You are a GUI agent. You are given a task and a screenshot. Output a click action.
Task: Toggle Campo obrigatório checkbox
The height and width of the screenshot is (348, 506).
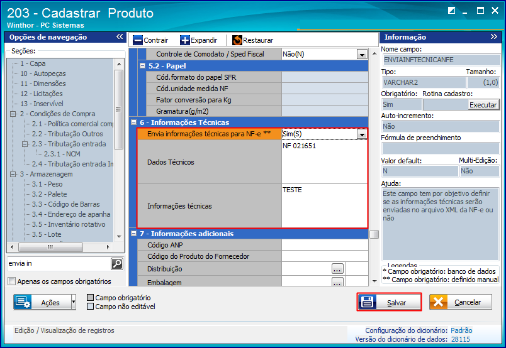coord(91,297)
